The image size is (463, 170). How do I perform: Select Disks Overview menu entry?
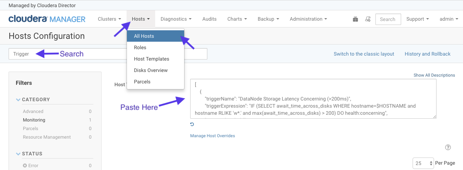[151, 70]
